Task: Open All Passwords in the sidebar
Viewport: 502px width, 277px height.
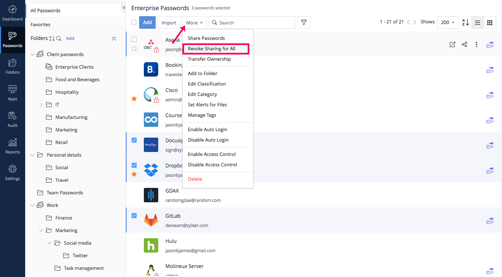Action: [76, 10]
